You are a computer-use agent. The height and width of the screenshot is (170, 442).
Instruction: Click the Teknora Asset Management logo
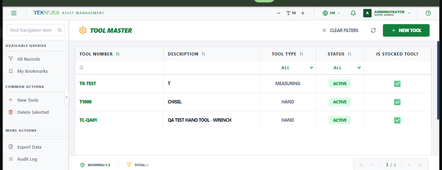tap(69, 13)
